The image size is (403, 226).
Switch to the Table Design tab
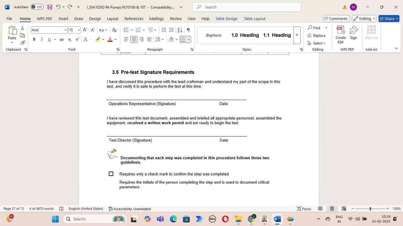point(226,19)
